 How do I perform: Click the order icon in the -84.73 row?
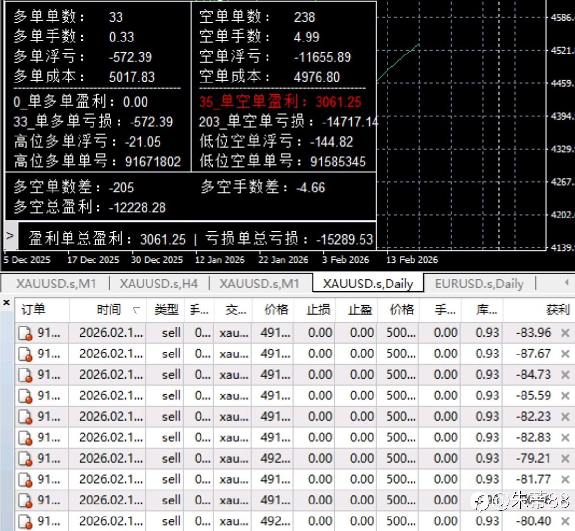coord(25,375)
